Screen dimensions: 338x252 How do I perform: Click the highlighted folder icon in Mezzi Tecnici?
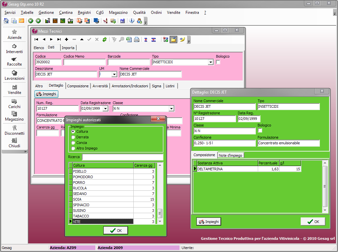[173, 40]
